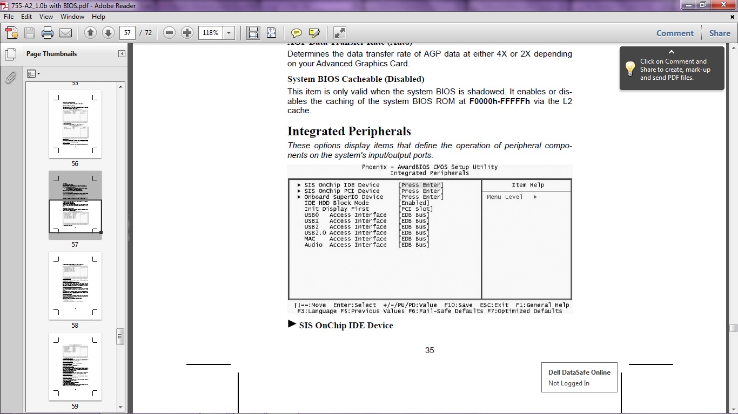
Task: Go to previous page arrow
Action: tap(90, 33)
